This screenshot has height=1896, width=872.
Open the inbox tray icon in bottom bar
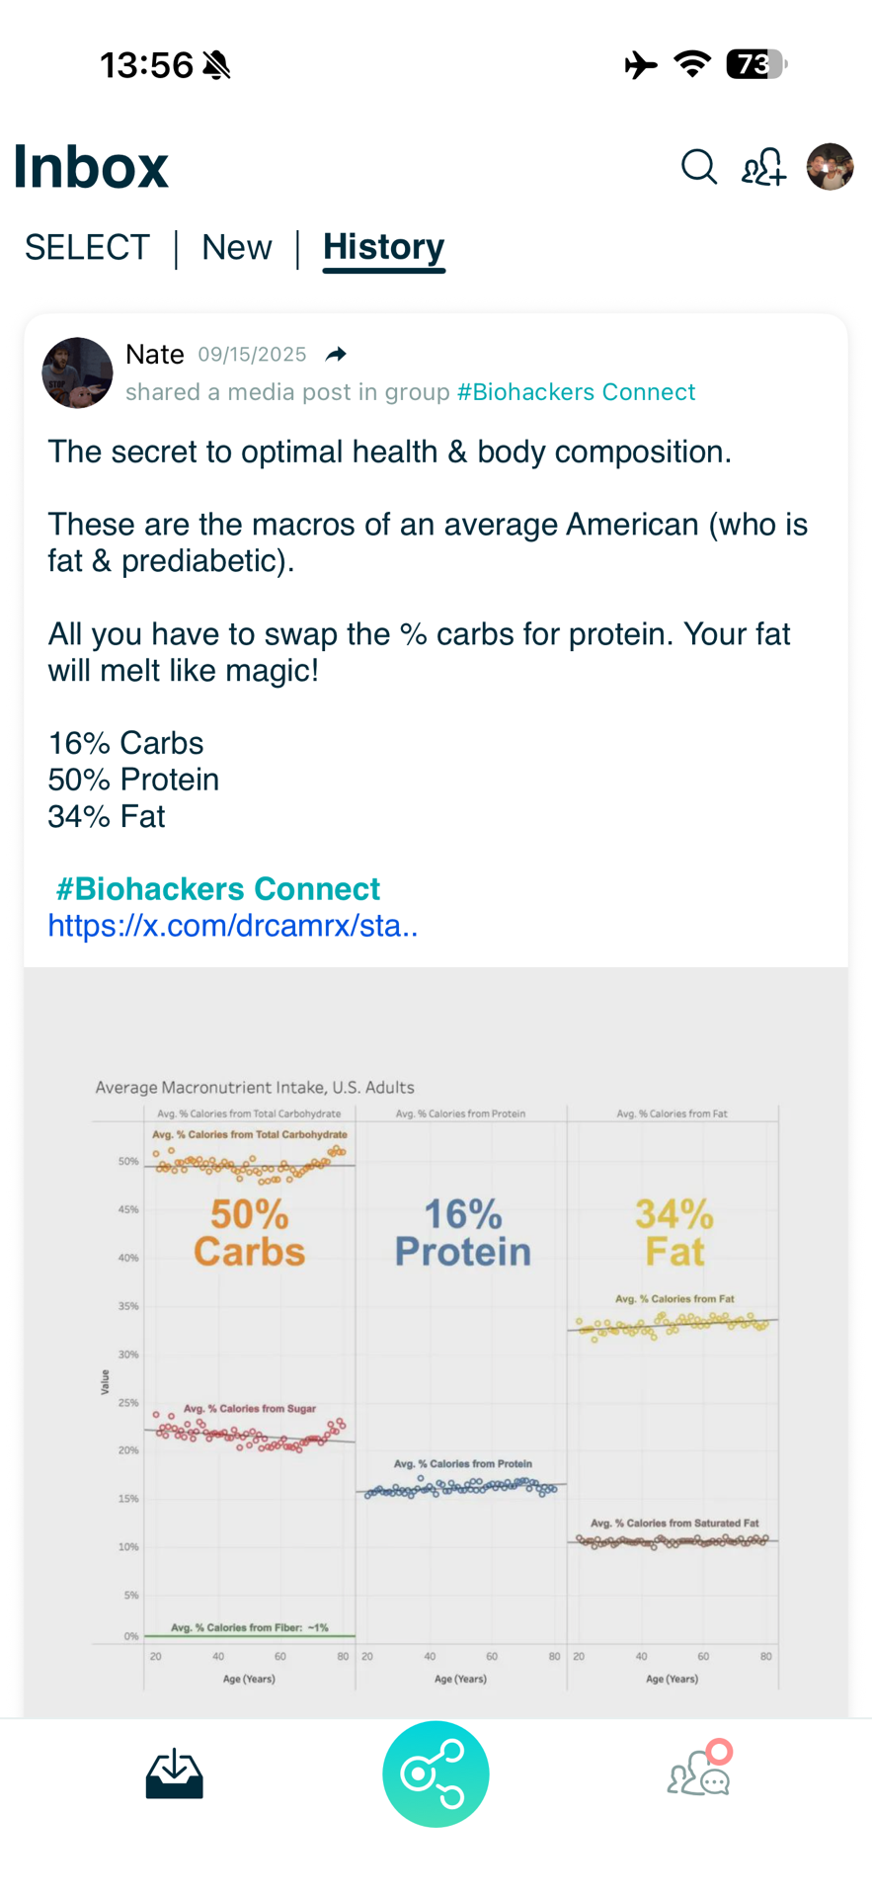point(175,1773)
